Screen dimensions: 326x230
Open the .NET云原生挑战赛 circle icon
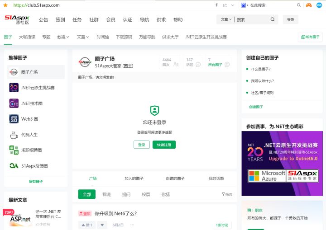click(14, 88)
